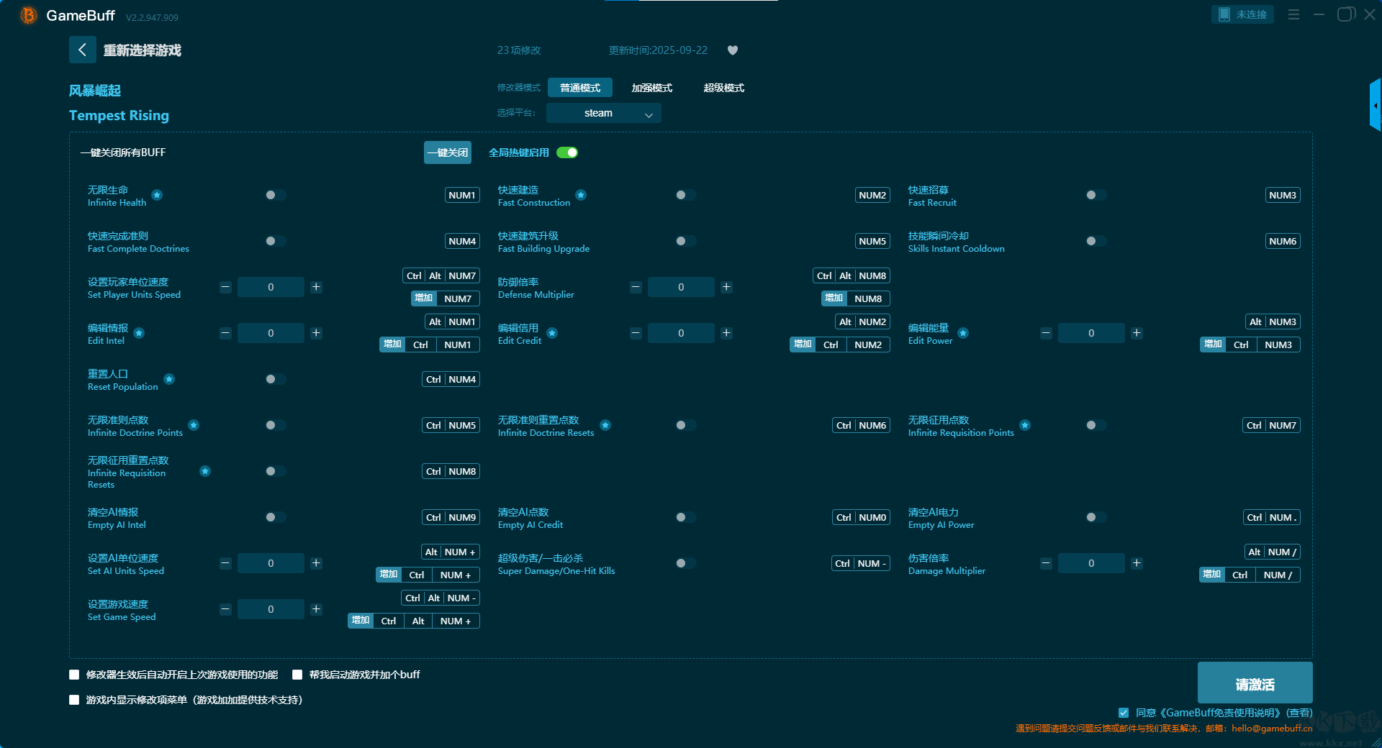Click the star icon beside Fast Construction
Screen dimensions: 1382x748
(581, 195)
